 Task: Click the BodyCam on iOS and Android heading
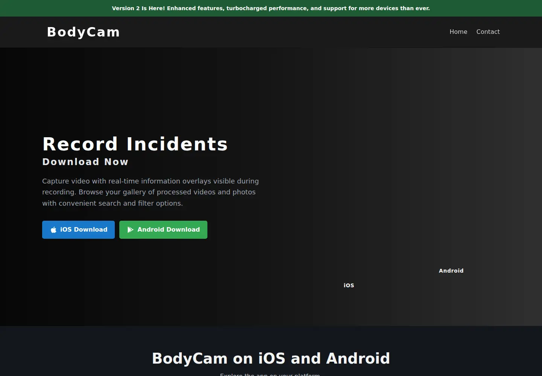coord(271,358)
